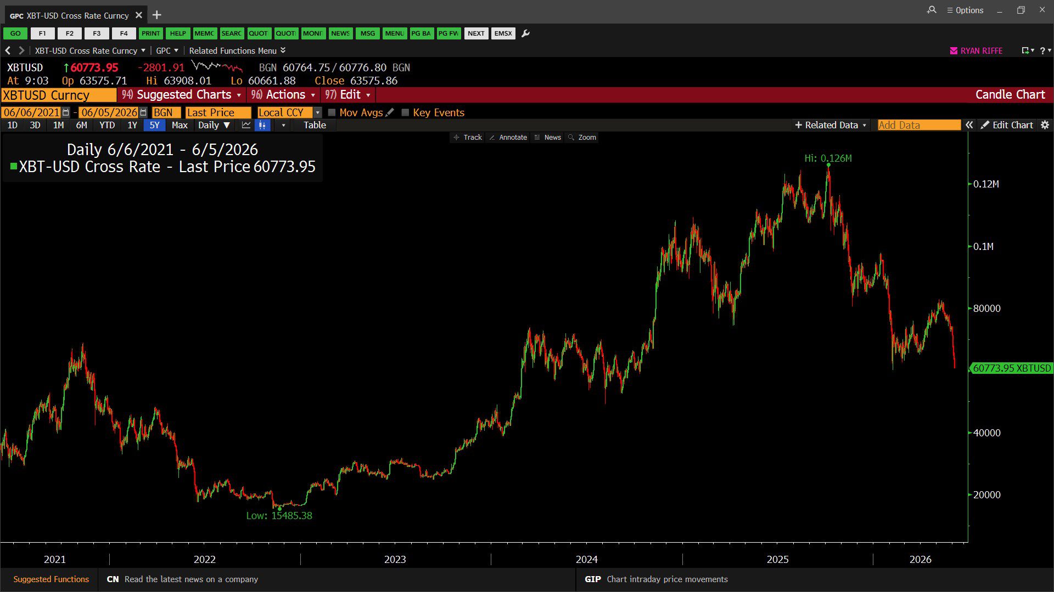Enable the Key Events checkbox
This screenshot has height=592, width=1054.
405,112
